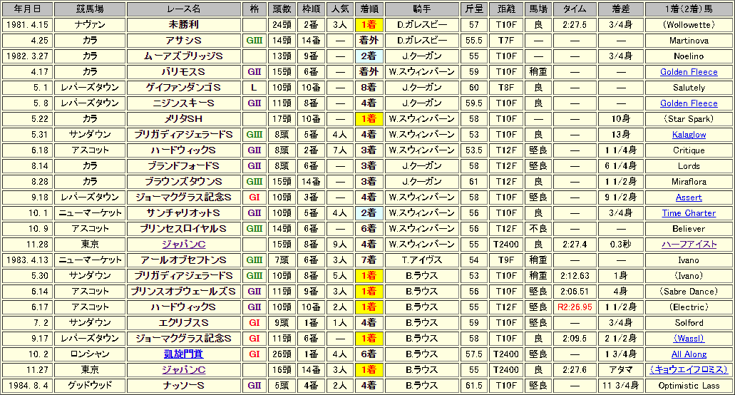Screen dimensions: 735x395
Task: Click the 騎手 column header
Action: pyautogui.click(x=422, y=9)
